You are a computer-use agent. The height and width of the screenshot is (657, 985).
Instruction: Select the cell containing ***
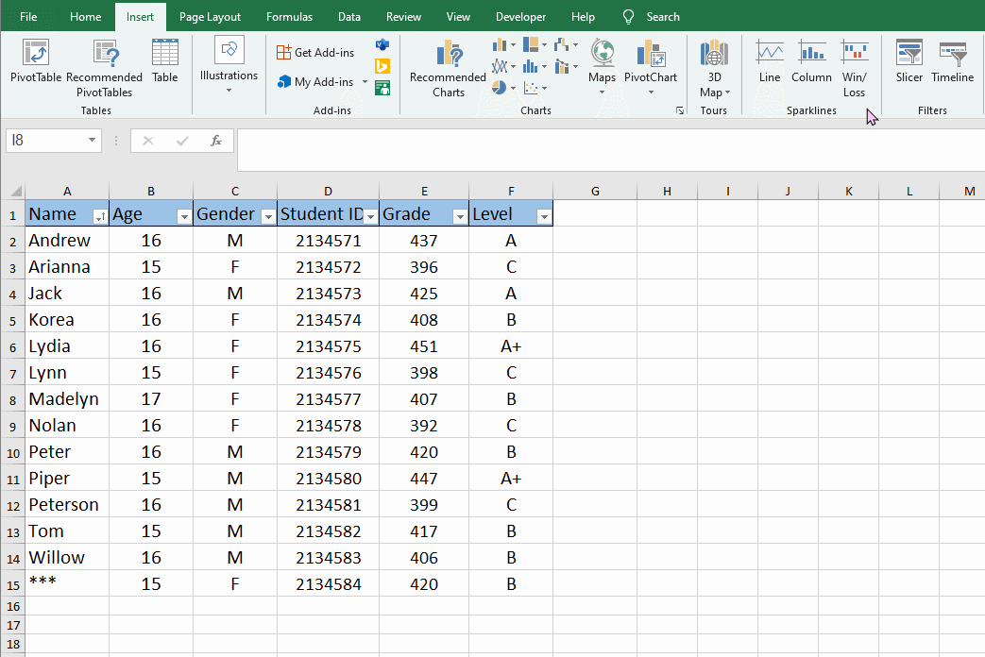67,584
